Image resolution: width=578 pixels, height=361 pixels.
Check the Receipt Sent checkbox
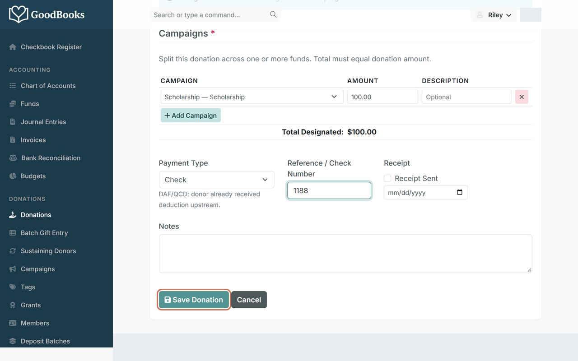[387, 178]
